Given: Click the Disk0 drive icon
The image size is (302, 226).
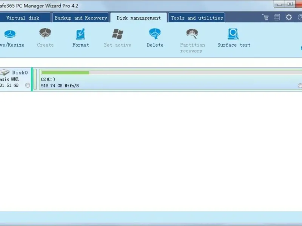Looking at the screenshot, I should click(x=5, y=72).
